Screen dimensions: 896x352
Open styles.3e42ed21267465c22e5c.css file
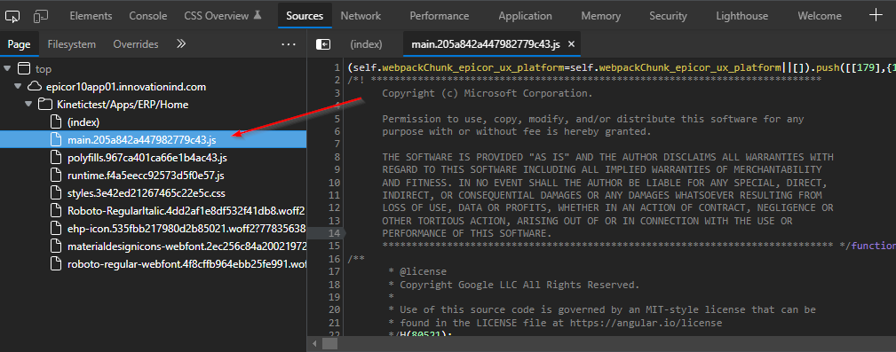click(146, 192)
